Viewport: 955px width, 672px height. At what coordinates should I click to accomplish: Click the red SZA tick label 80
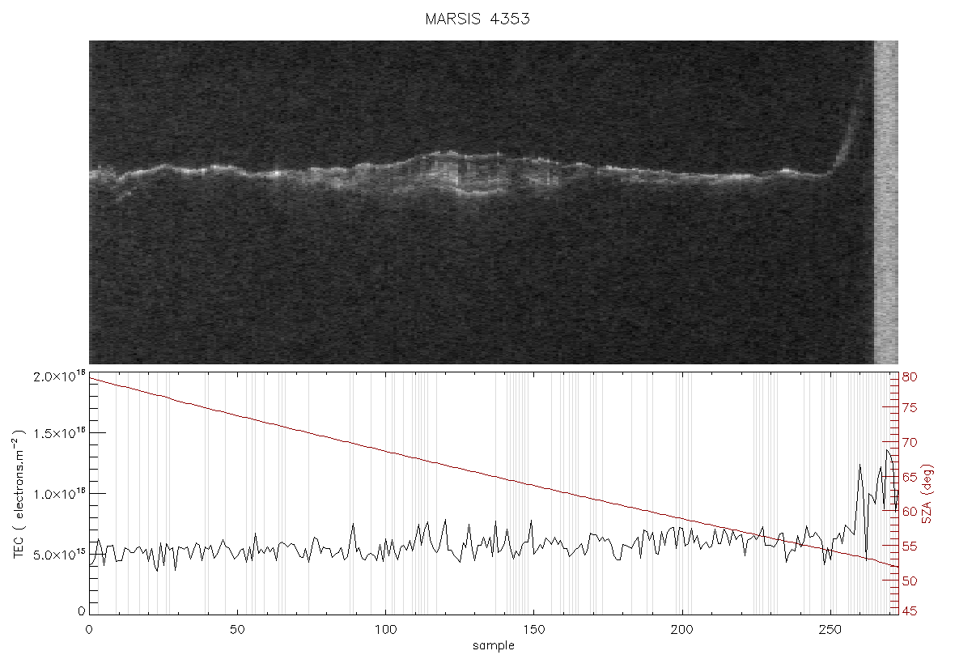(x=909, y=377)
